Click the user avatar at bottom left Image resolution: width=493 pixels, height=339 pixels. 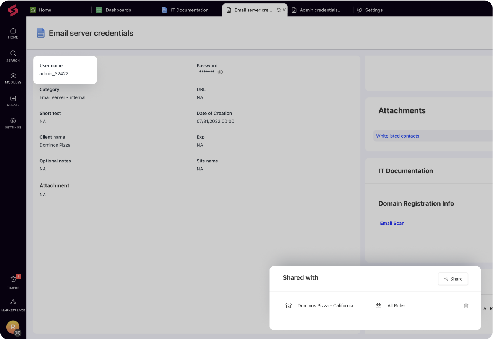(13, 327)
